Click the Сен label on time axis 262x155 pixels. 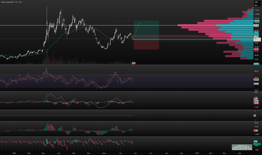pyautogui.click(x=135, y=153)
